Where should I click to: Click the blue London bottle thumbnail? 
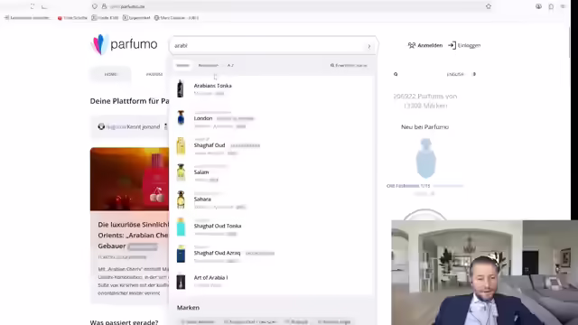(x=181, y=118)
